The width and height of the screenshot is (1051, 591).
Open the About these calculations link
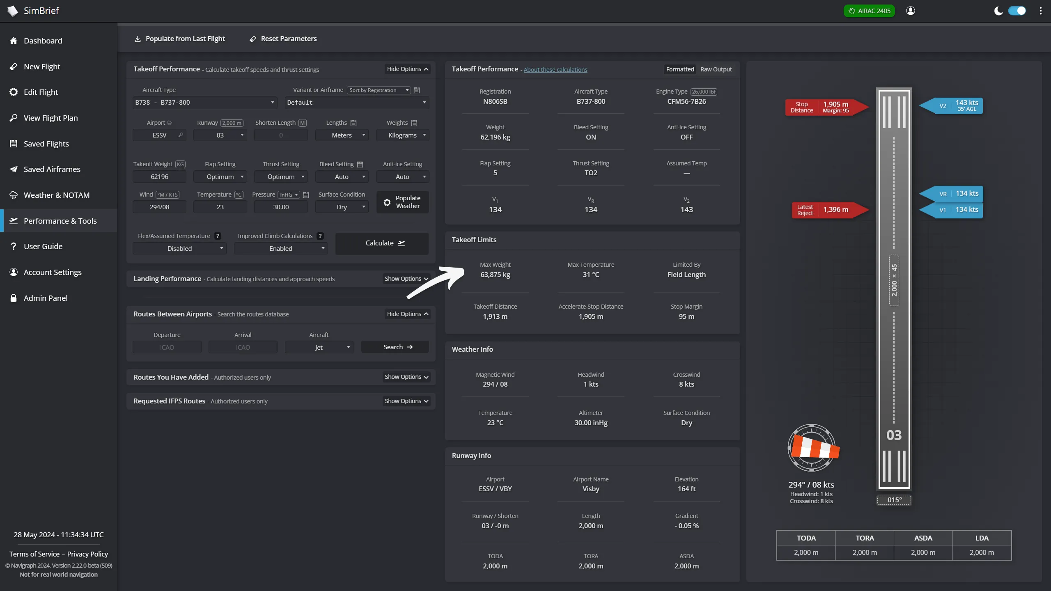tap(555, 69)
